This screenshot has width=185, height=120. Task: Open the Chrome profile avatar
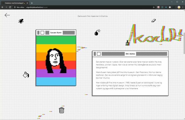click(179, 7)
